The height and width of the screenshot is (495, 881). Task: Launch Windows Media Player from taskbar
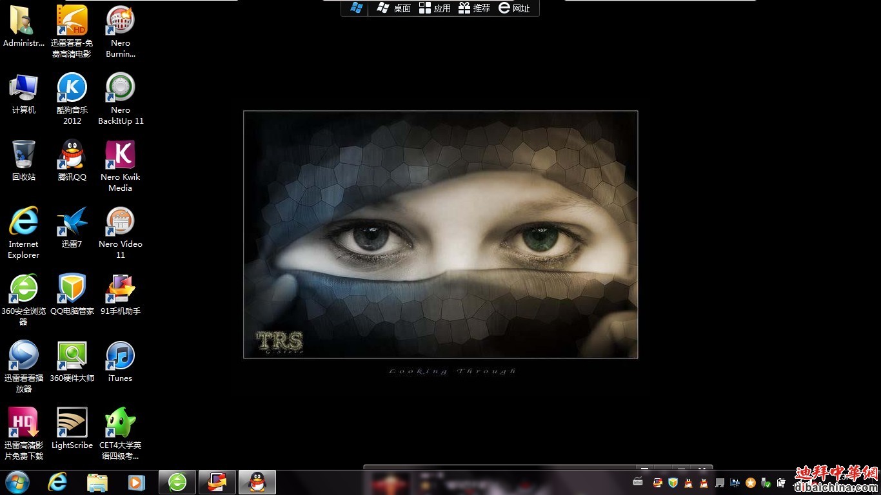tap(137, 482)
